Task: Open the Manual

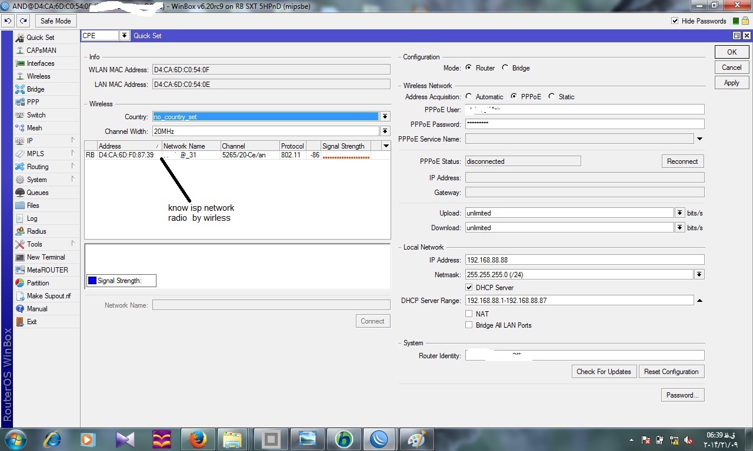Action: click(x=37, y=309)
